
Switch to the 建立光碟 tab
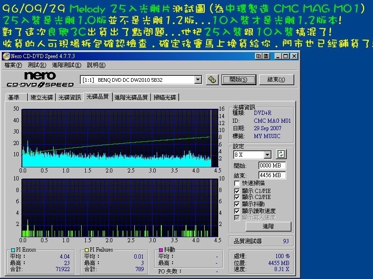click(41, 97)
